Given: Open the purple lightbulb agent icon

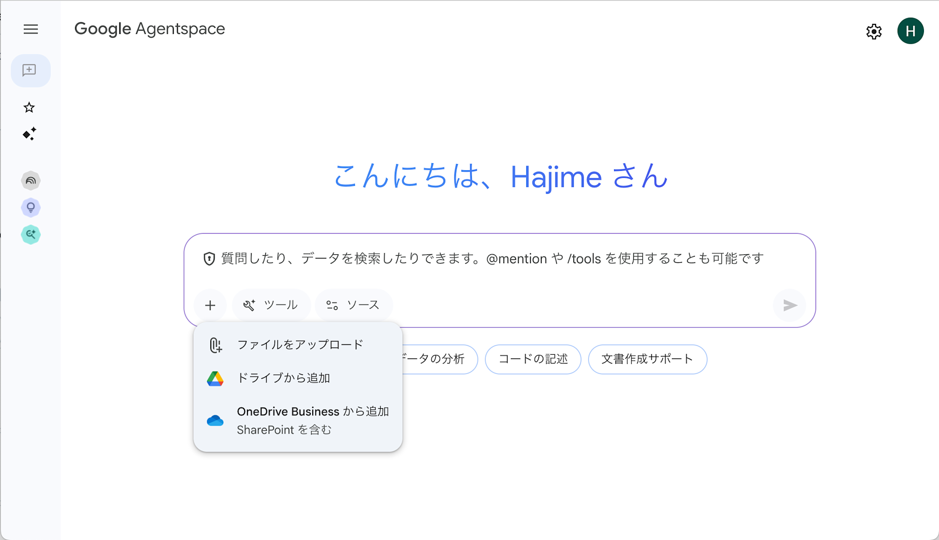Looking at the screenshot, I should point(31,207).
